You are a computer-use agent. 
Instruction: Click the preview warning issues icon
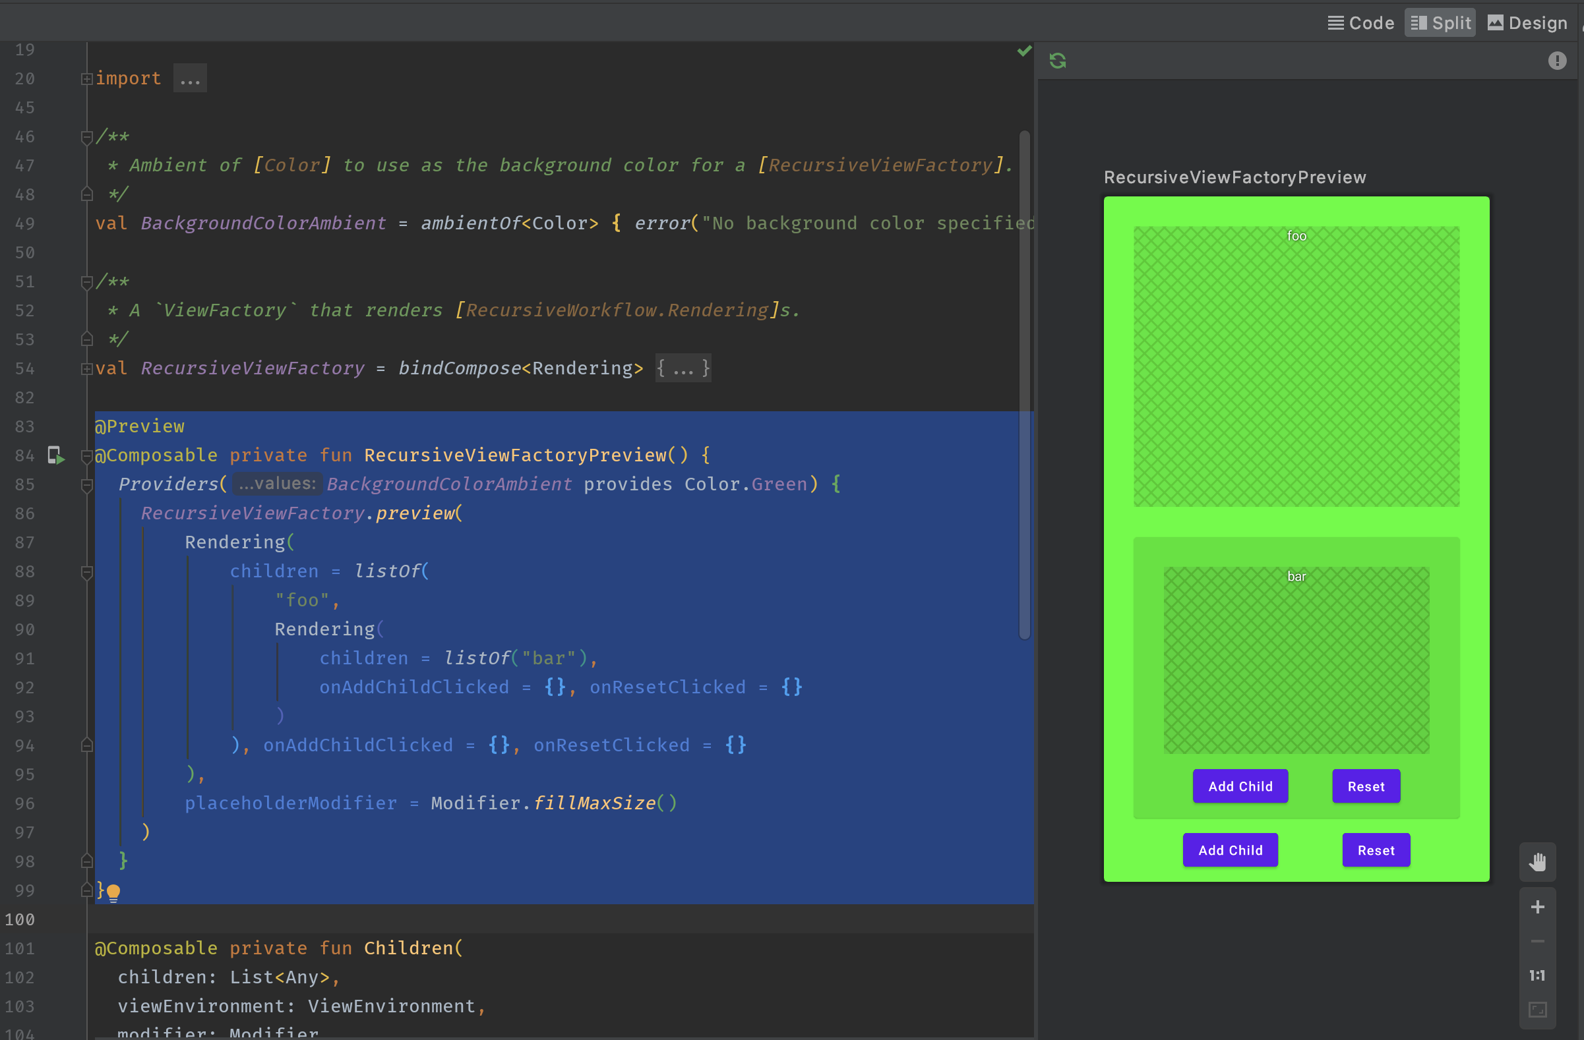(x=1557, y=61)
